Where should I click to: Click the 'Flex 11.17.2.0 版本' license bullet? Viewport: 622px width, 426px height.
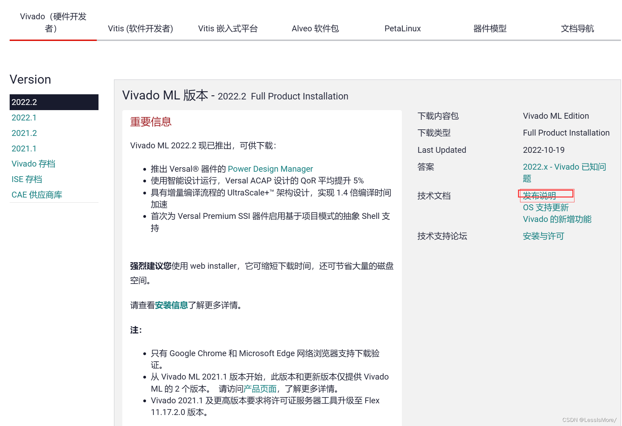265,406
